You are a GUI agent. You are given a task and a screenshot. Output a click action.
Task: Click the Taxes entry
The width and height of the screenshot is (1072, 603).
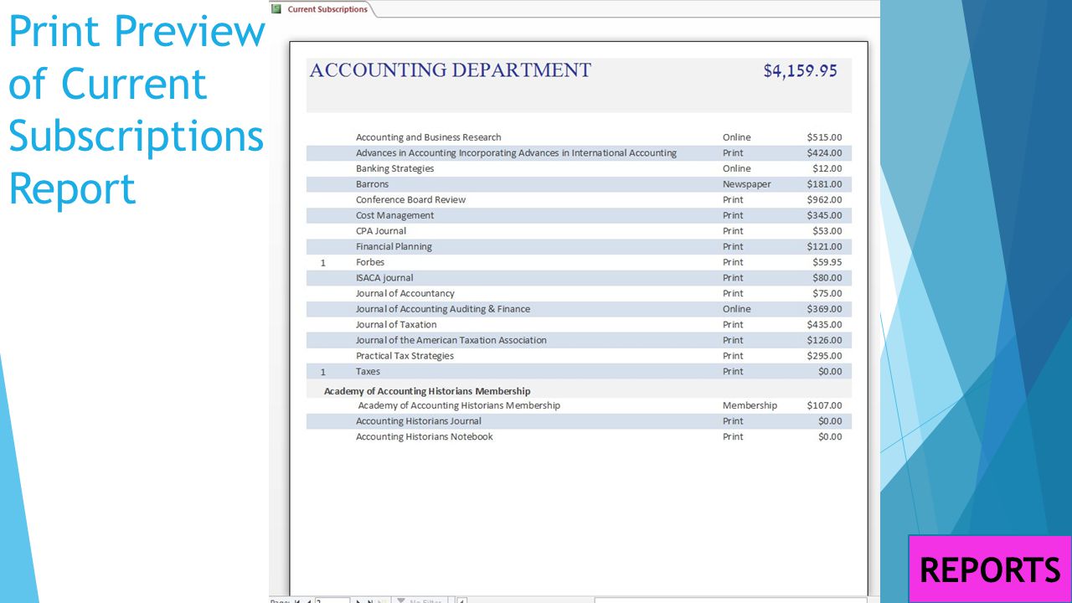(x=368, y=372)
